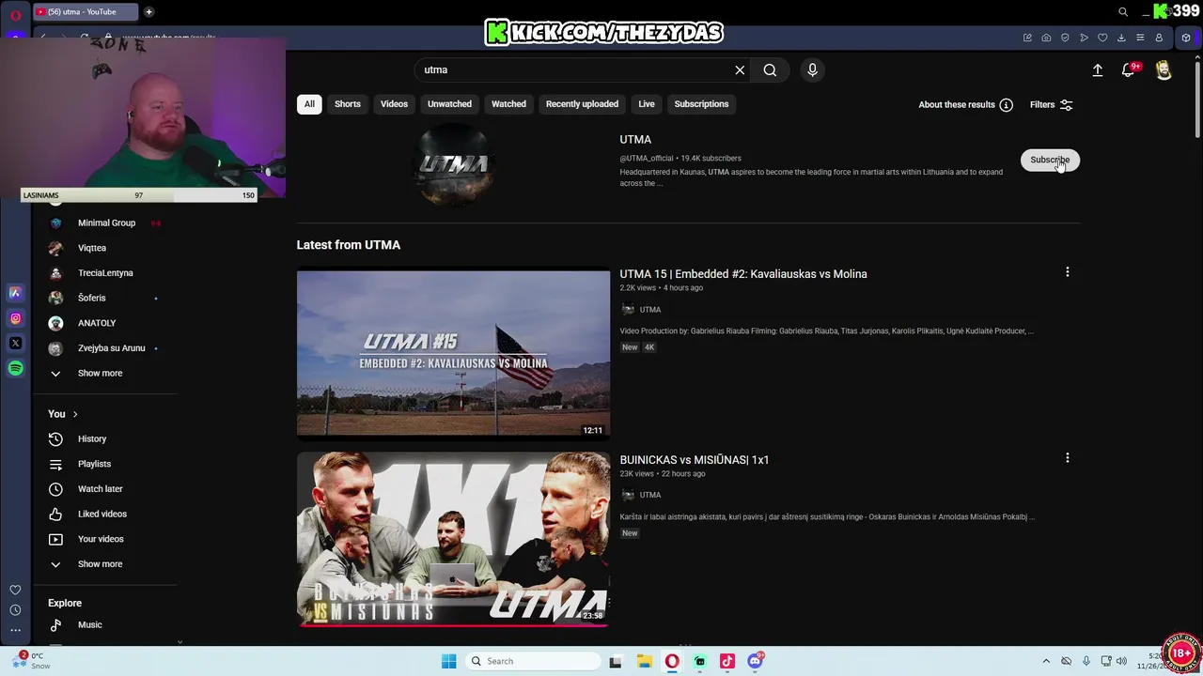Open Opera My Flow send icon
The width and height of the screenshot is (1203, 676).
pos(1084,38)
